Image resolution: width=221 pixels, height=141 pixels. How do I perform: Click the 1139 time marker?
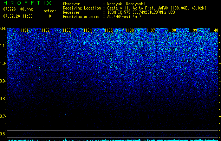click(193, 30)
